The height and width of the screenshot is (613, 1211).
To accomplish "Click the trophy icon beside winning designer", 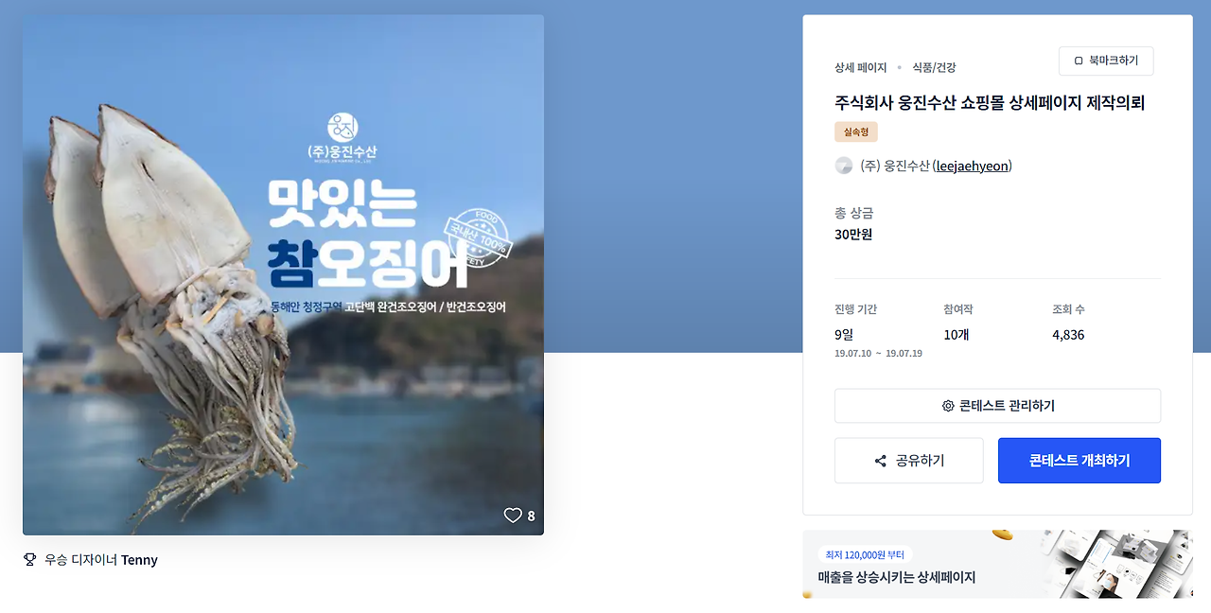I will pos(29,560).
